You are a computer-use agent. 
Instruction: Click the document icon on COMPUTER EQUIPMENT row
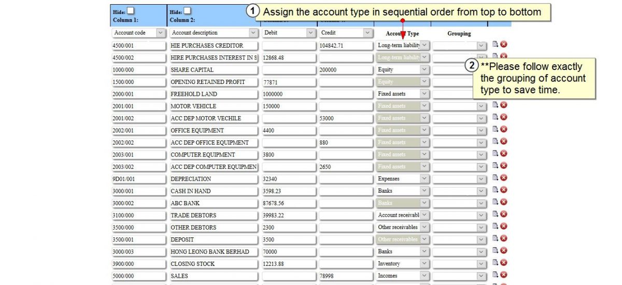click(x=495, y=154)
